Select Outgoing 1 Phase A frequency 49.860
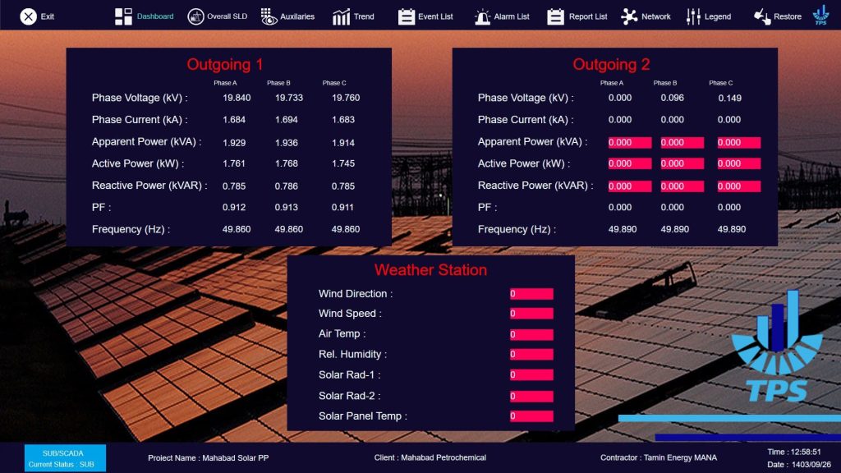Screen dimensions: 841x473 237,229
